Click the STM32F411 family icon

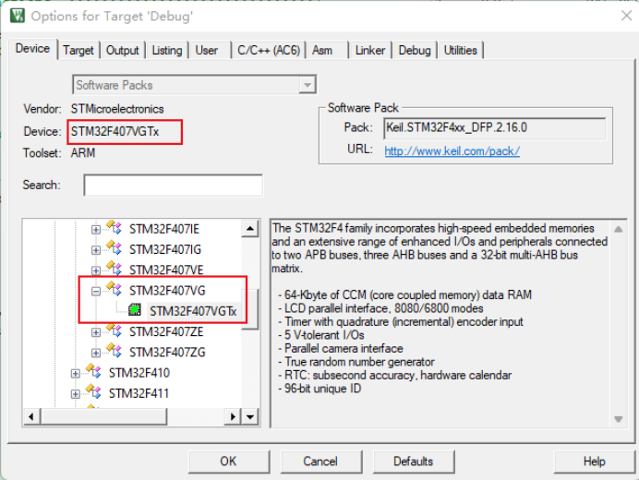(x=93, y=393)
